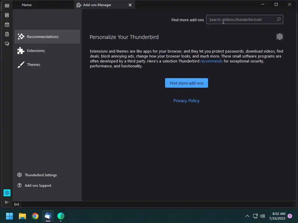Open the volume tray icon
This screenshot has width=298, height=223.
coord(262,216)
